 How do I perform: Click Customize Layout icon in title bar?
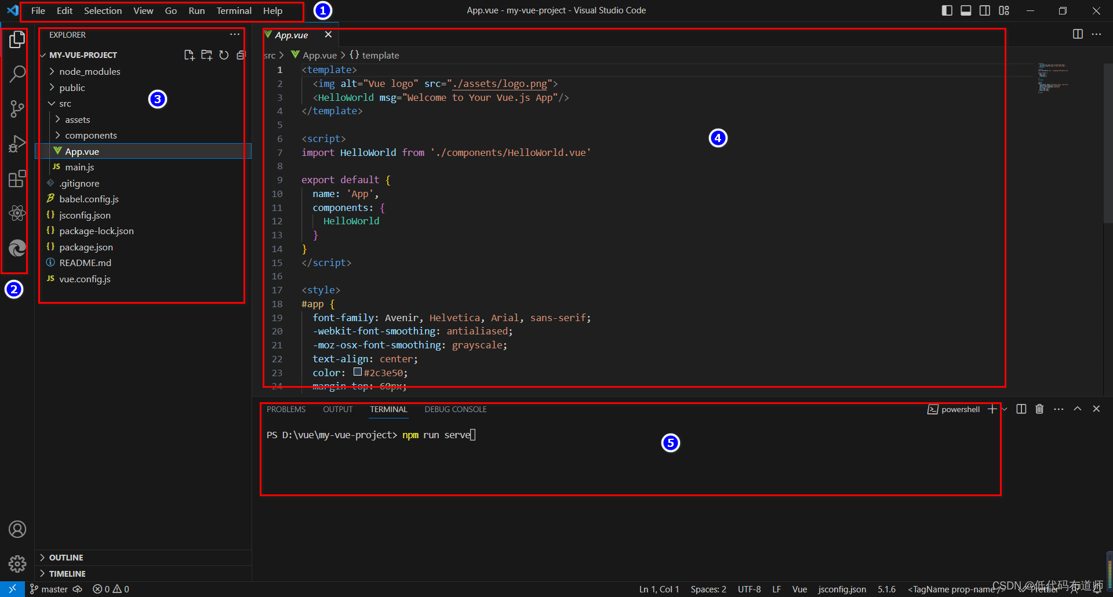1004,10
